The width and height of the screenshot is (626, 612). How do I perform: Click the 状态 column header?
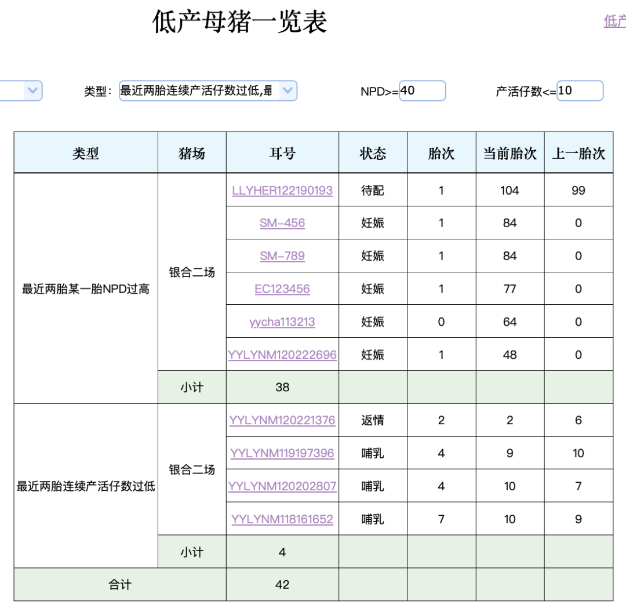click(x=373, y=154)
